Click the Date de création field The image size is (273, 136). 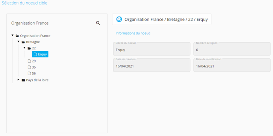[x=152, y=65]
